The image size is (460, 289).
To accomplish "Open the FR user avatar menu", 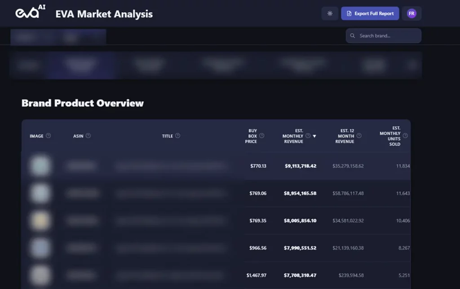I will 411,13.
